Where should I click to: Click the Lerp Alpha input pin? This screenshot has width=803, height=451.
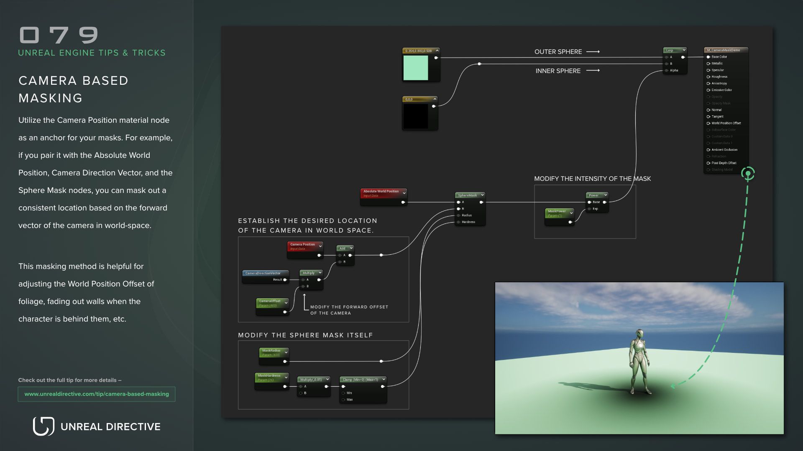click(x=667, y=71)
